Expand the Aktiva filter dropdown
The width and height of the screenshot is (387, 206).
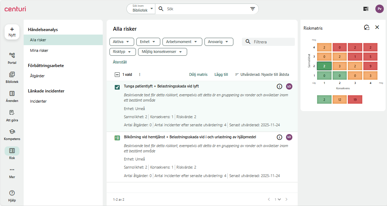coord(122,42)
